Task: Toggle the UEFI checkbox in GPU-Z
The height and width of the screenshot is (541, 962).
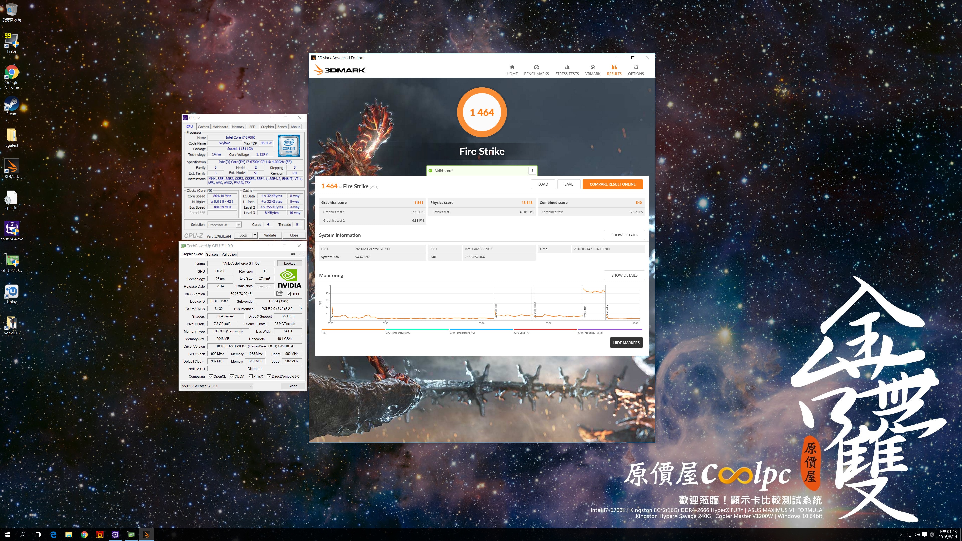Action: coord(288,294)
